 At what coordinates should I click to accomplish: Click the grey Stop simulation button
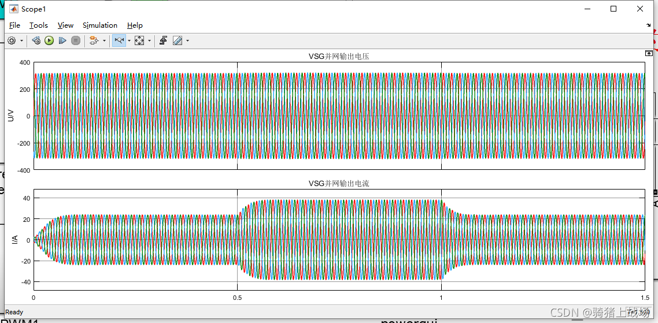click(x=76, y=40)
